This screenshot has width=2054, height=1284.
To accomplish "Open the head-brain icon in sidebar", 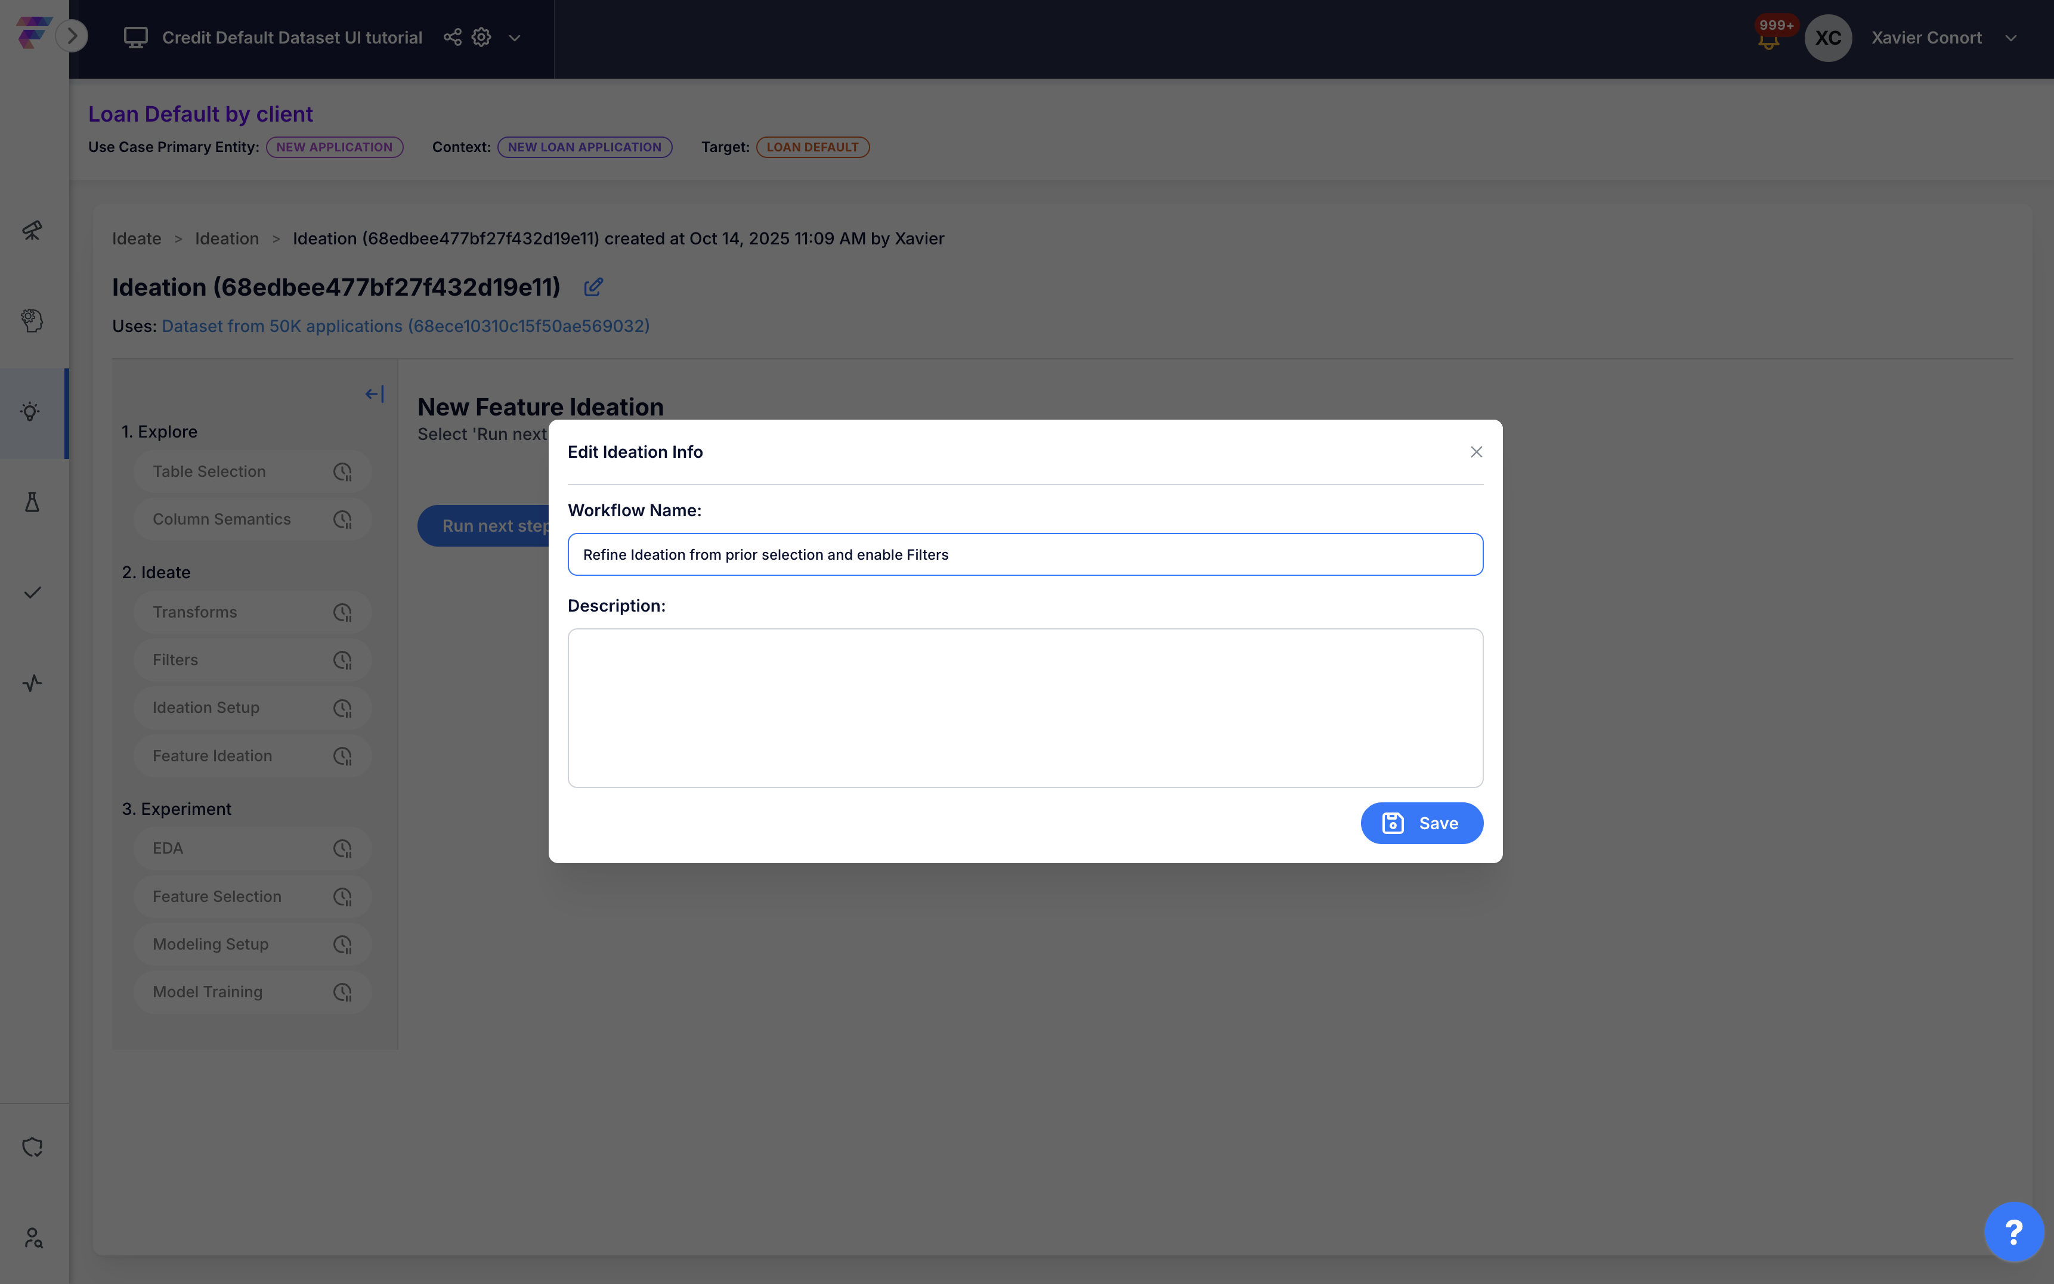I will [32, 321].
